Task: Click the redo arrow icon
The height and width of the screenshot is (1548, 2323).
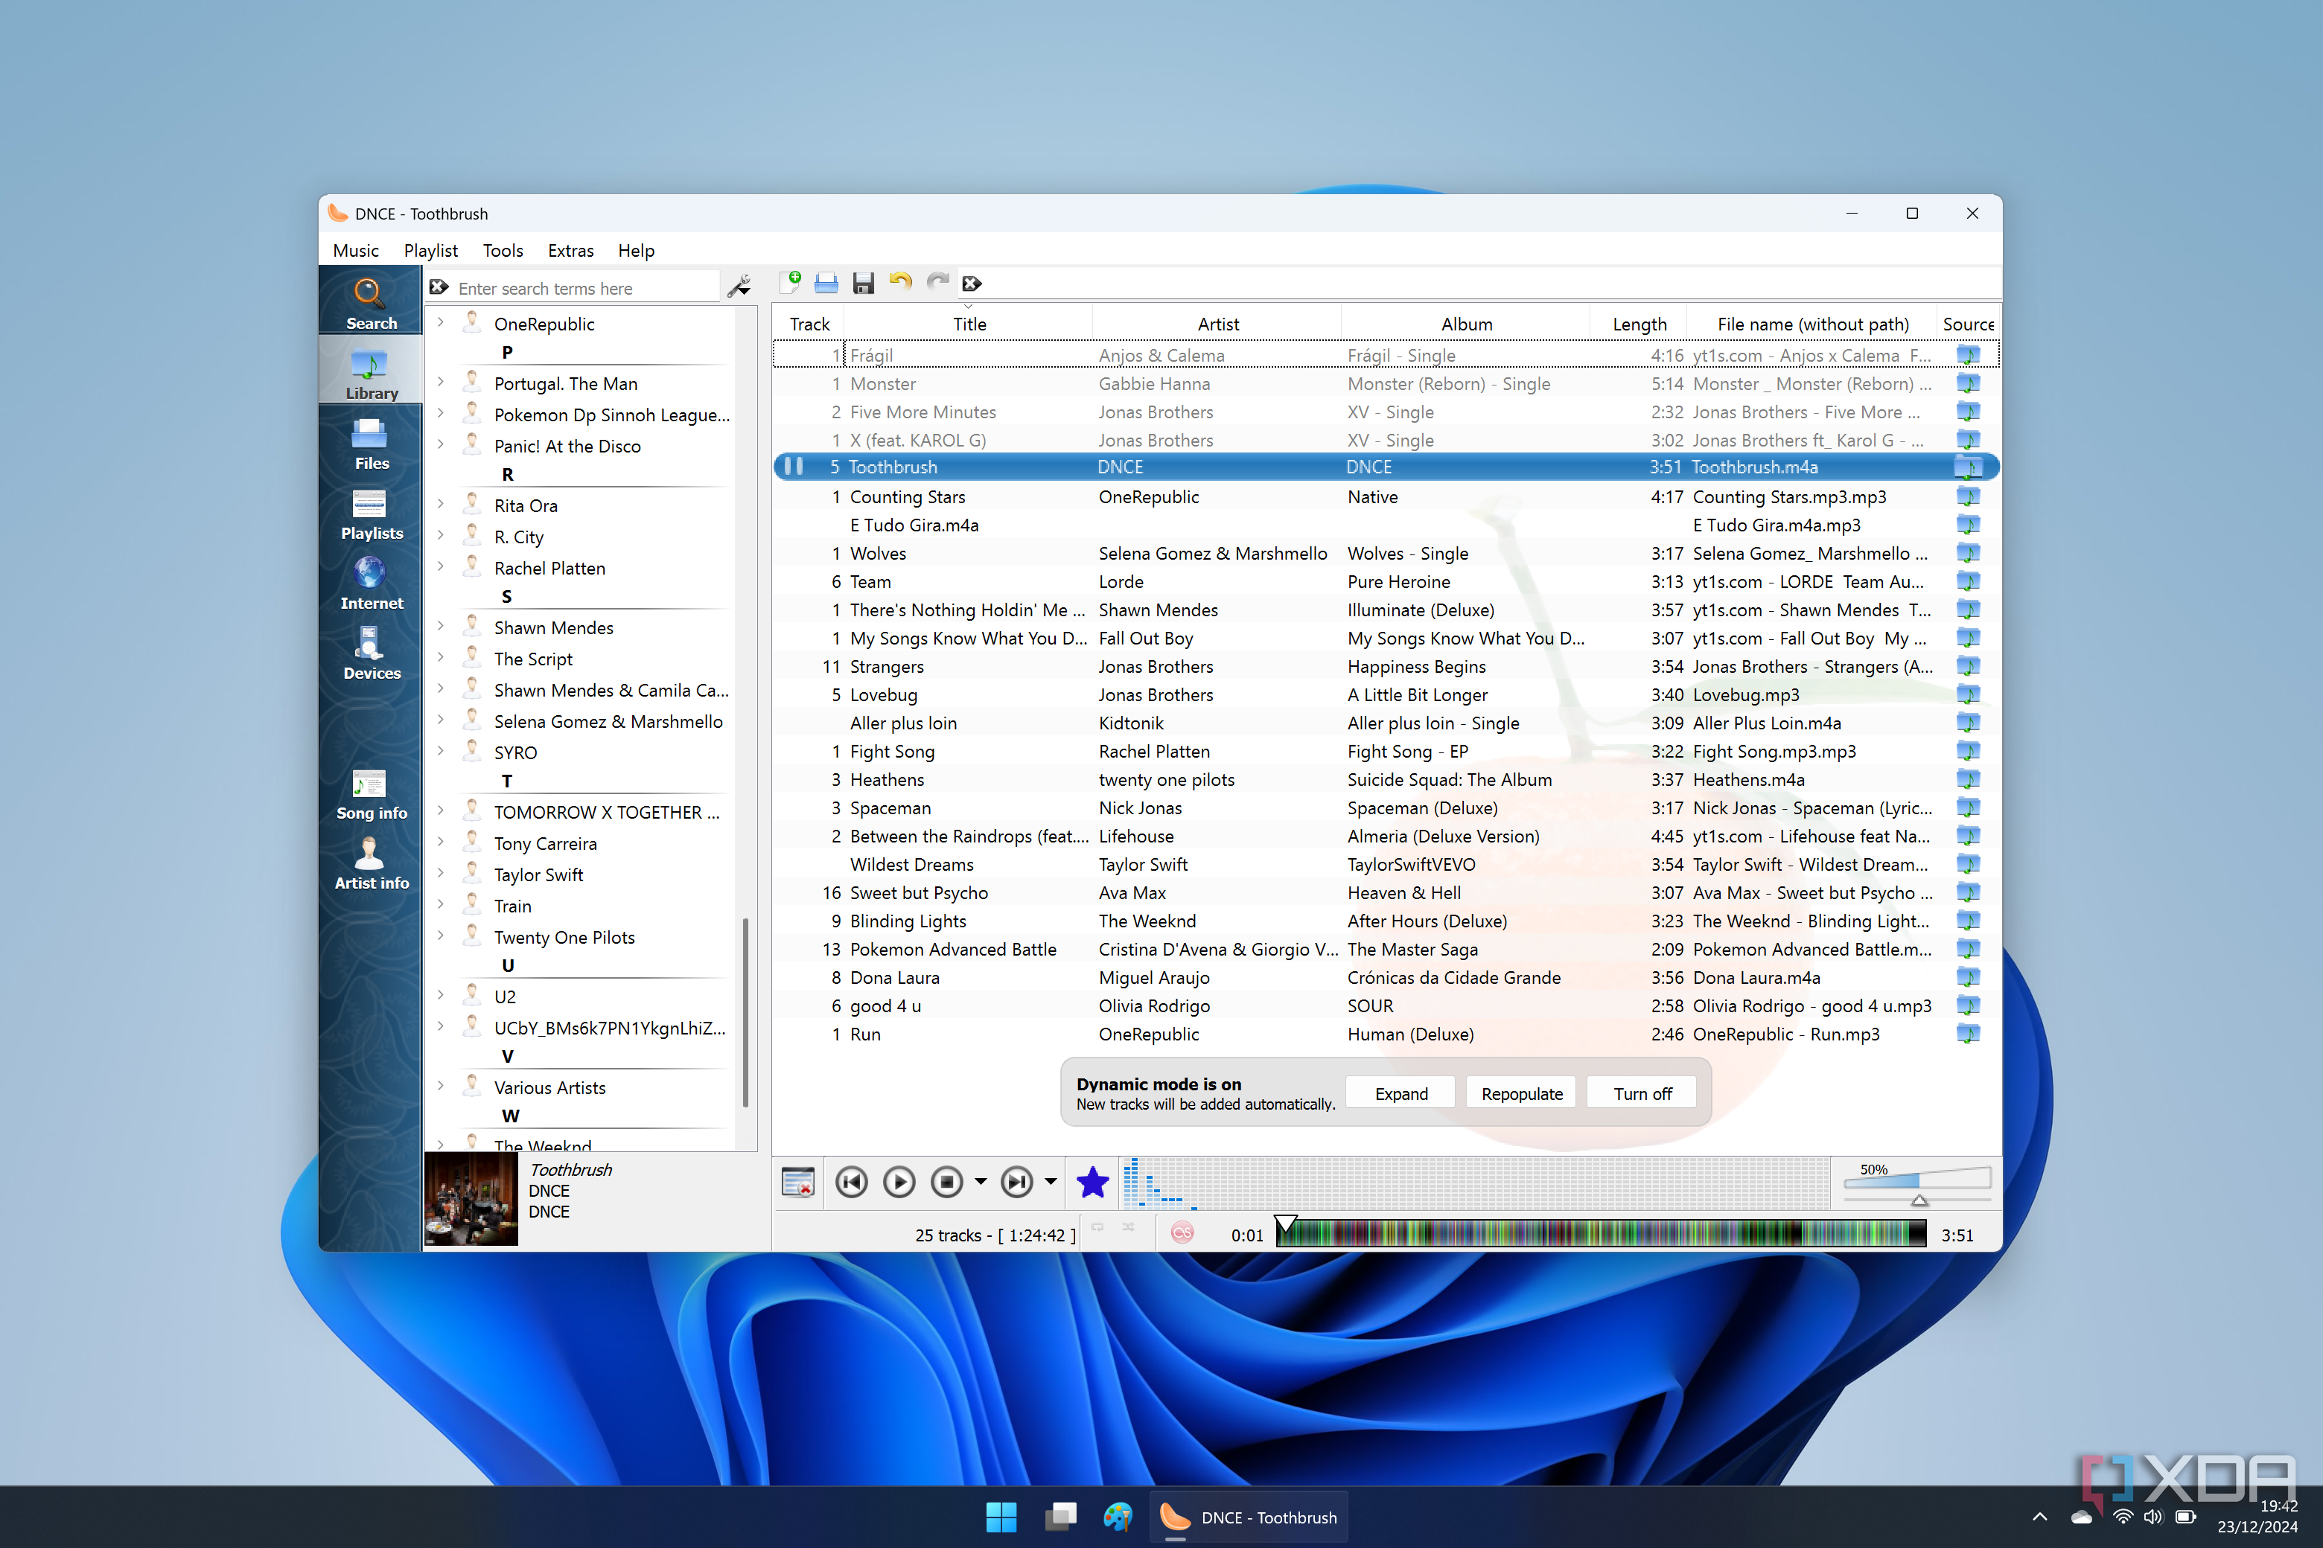Action: [937, 282]
